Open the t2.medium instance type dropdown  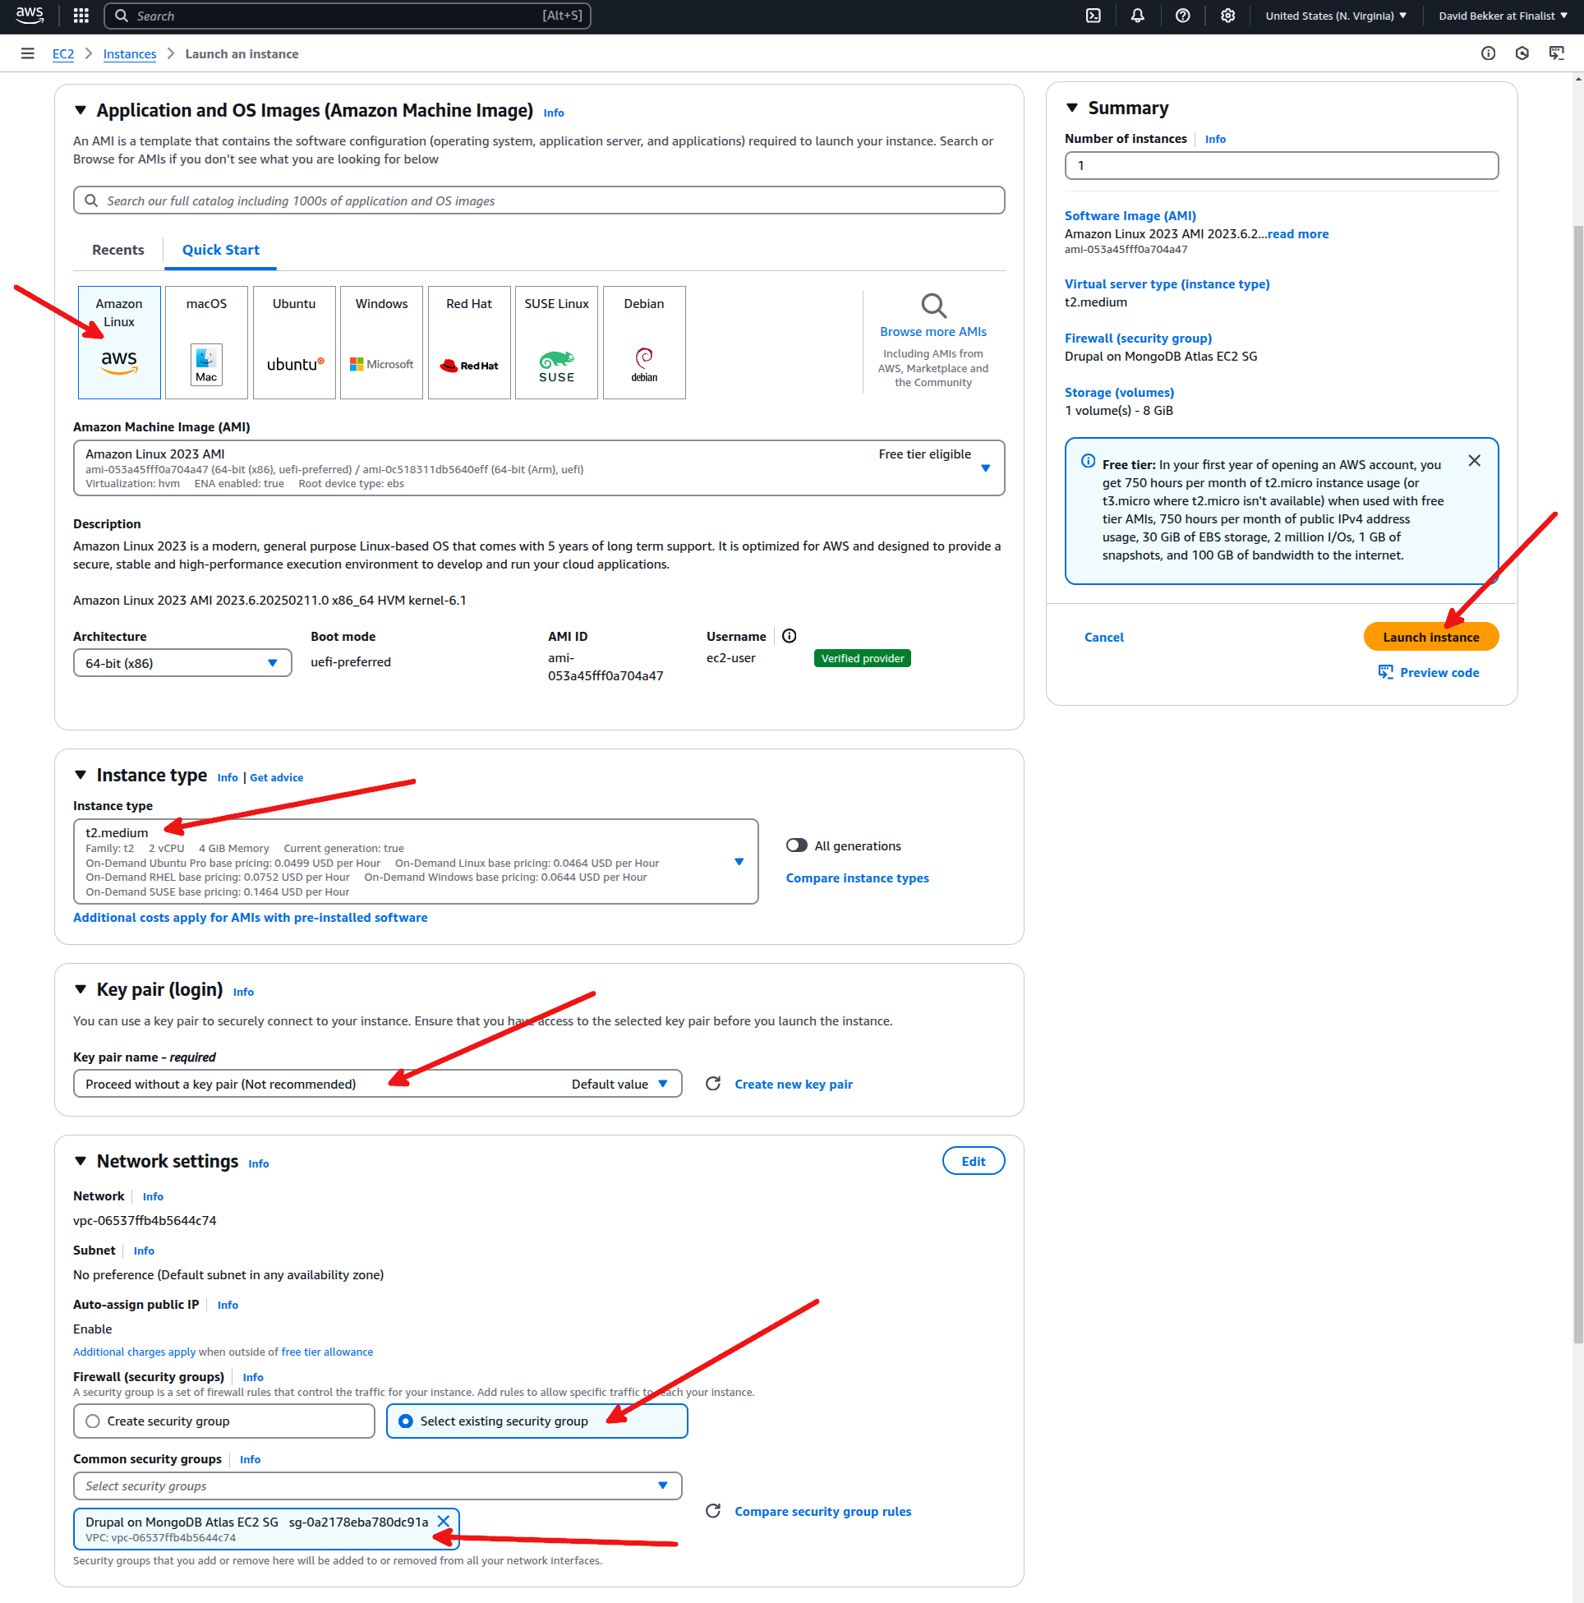pos(416,862)
